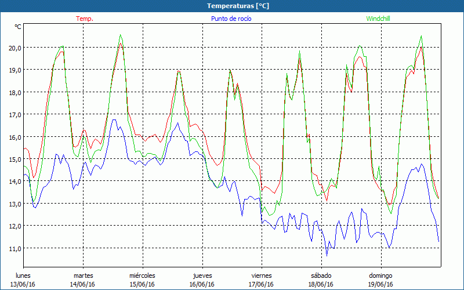
Task: Select the red Temp. legend label
Action: pos(85,19)
